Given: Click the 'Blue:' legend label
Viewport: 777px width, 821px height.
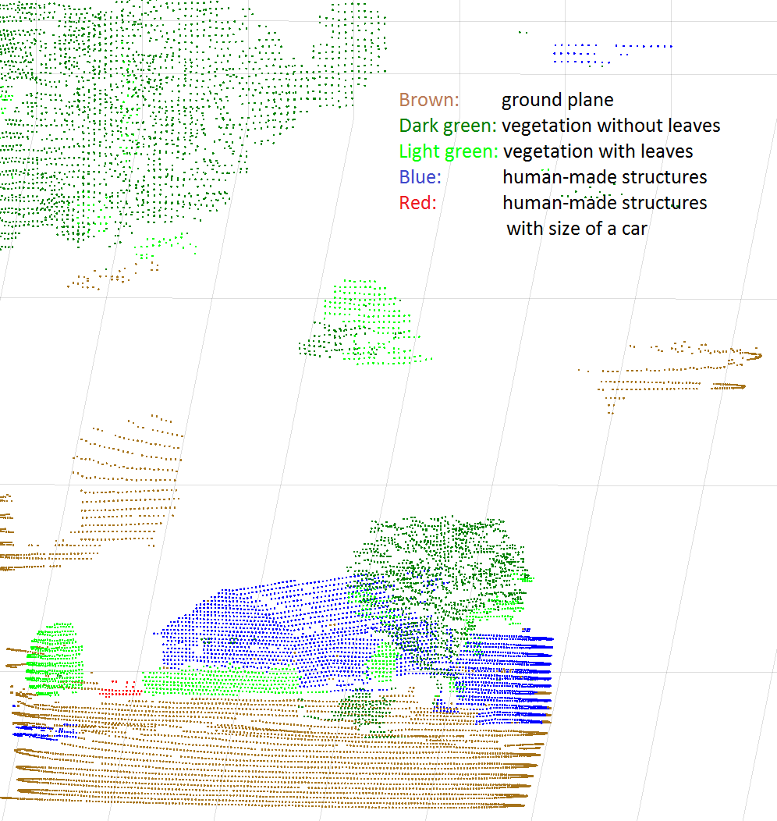Looking at the screenshot, I should 420,177.
